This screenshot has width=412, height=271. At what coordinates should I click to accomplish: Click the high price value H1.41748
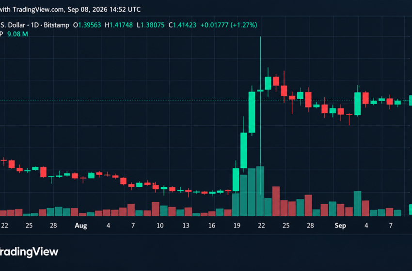(x=119, y=25)
